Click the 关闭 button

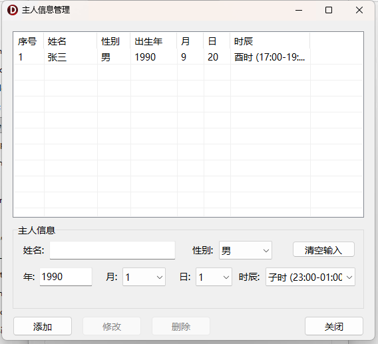(334, 327)
